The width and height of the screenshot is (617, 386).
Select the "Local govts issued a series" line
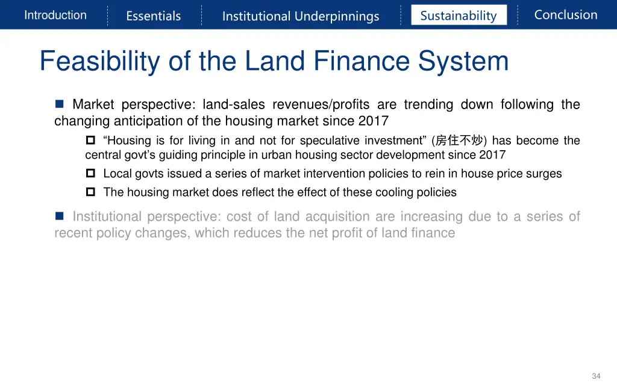(332, 174)
